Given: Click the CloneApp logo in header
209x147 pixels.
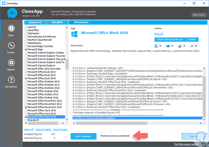Looking at the screenshot, I should click(x=12, y=13).
